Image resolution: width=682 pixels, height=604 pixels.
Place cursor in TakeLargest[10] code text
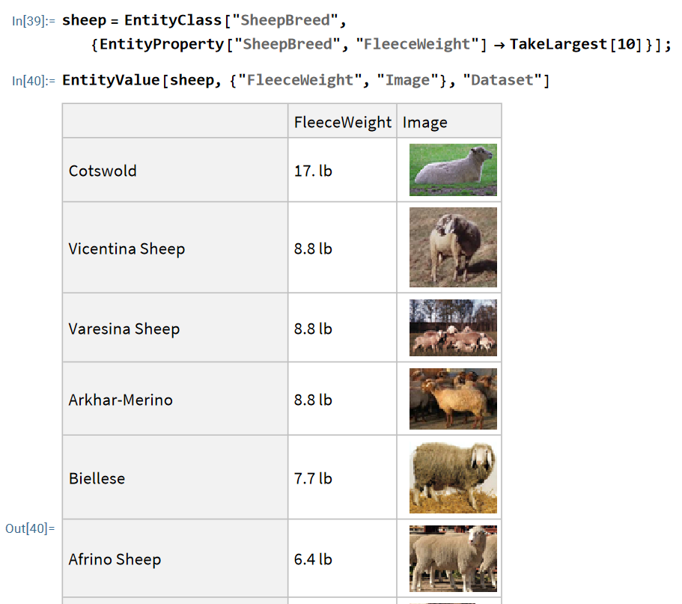[x=576, y=44]
